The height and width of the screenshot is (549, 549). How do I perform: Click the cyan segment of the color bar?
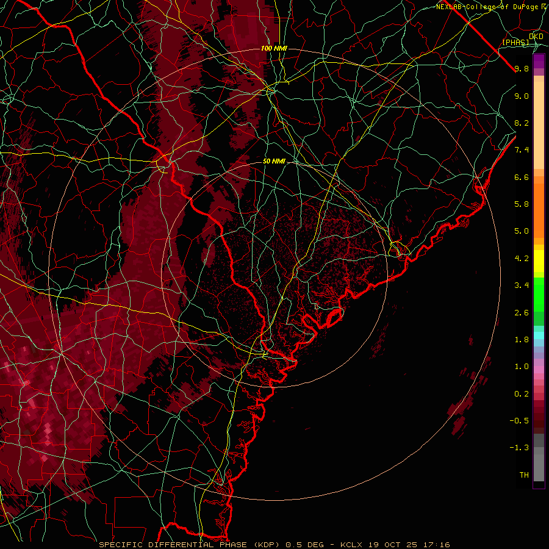pyautogui.click(x=539, y=335)
